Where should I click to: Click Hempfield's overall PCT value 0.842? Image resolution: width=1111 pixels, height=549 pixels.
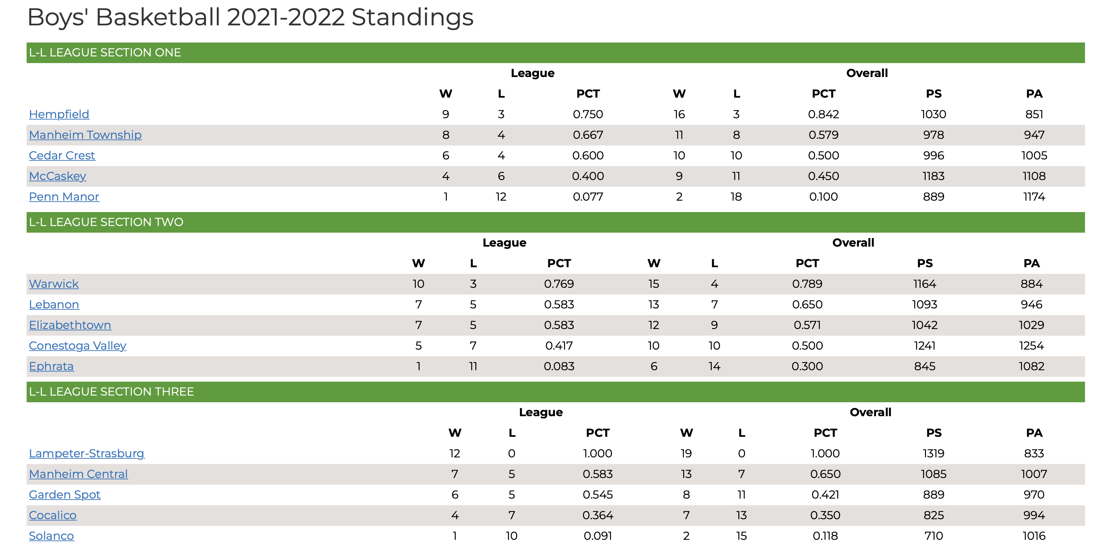point(823,114)
